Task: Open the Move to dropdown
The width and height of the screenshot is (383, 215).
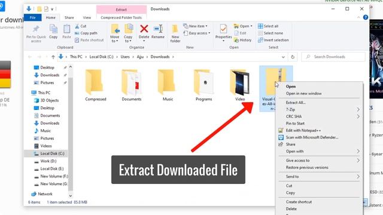Action: (x=114, y=39)
